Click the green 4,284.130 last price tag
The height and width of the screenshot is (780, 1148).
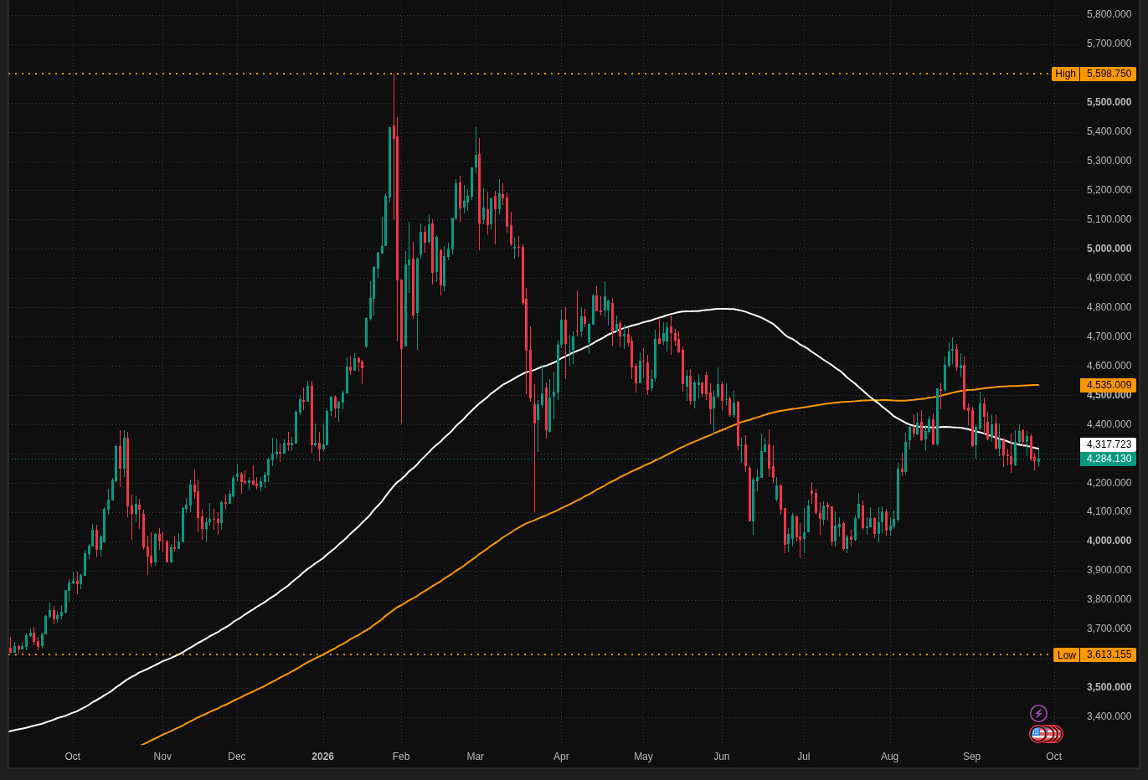1109,459
